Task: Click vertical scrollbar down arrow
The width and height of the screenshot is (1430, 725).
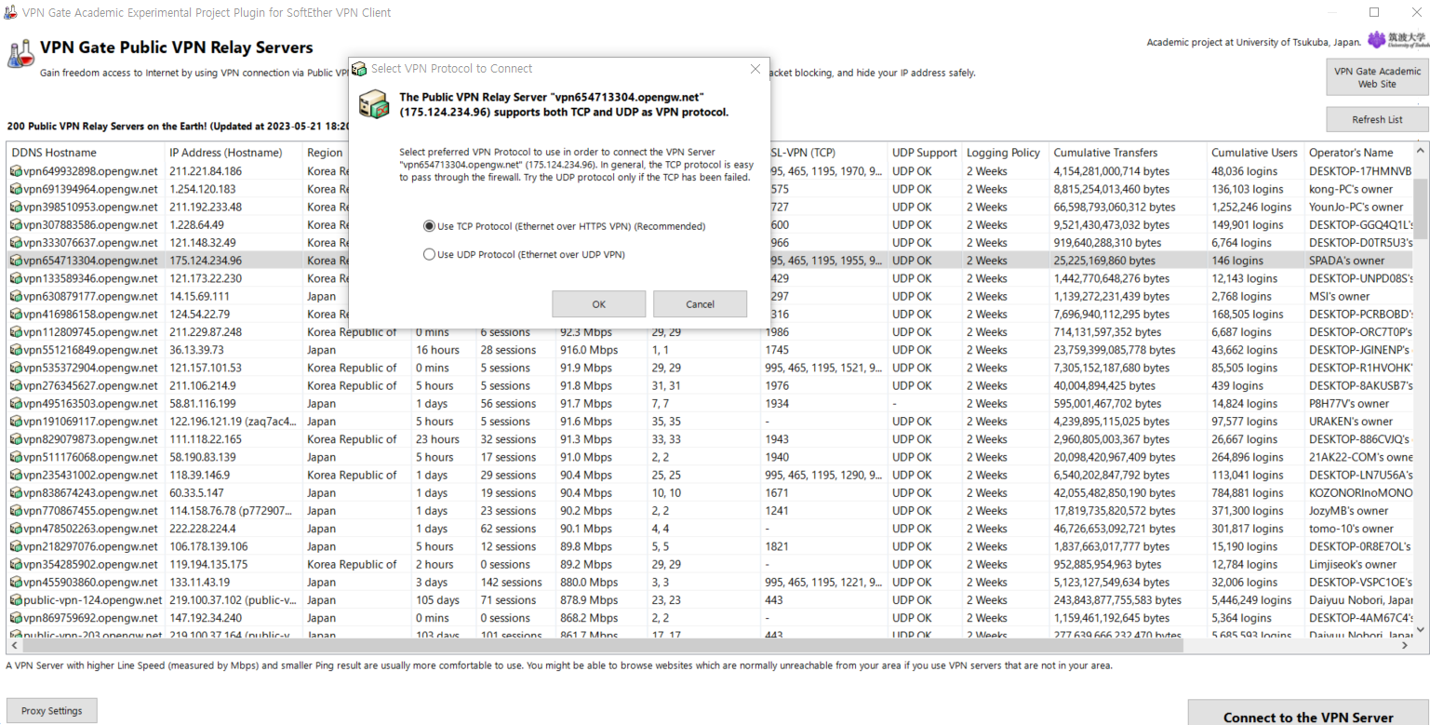Action: pyautogui.click(x=1421, y=630)
